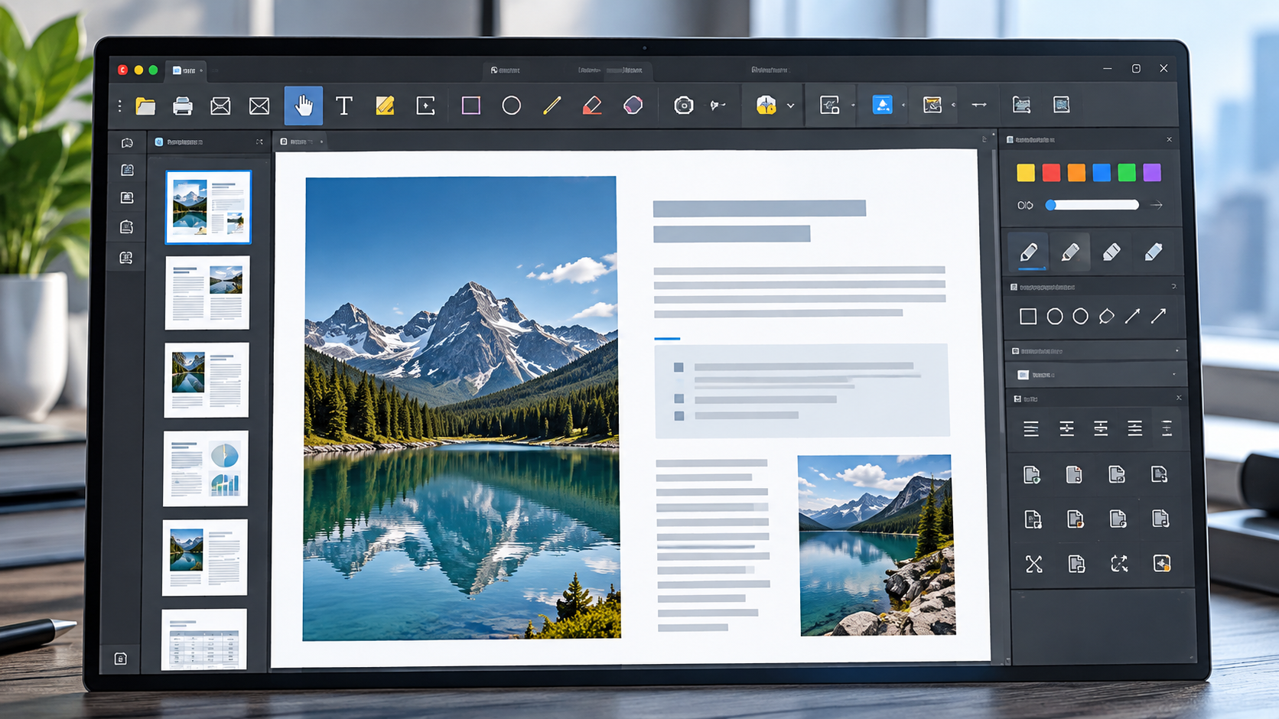Pick the green color swatch
Screen dimensions: 1279x719
pos(1127,173)
